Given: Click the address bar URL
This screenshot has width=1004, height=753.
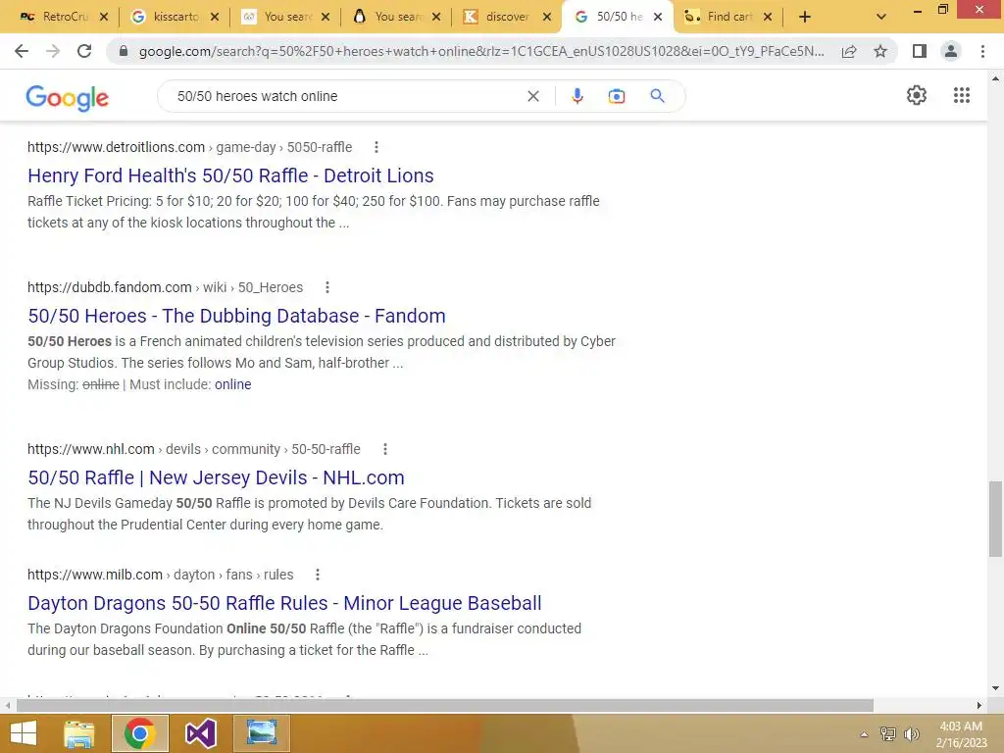Looking at the screenshot, I should click(x=481, y=51).
